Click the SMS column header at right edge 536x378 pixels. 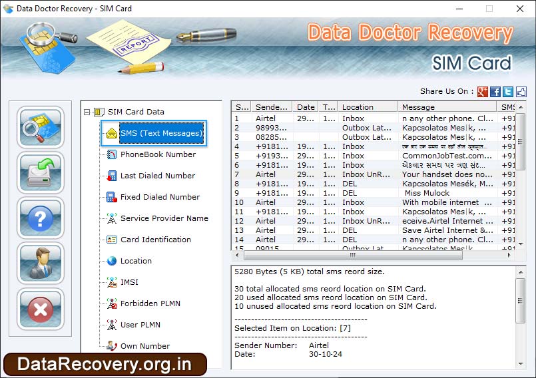click(x=507, y=107)
